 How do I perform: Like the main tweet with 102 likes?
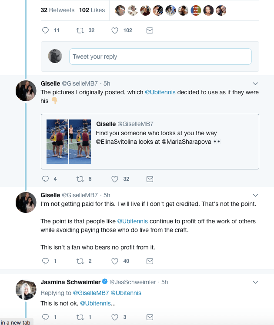(x=115, y=30)
